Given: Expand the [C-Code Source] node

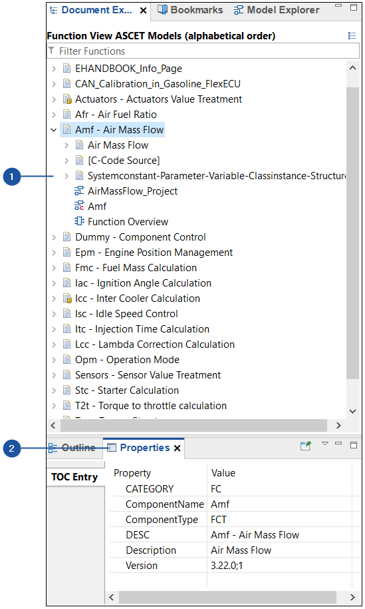Looking at the screenshot, I should click(x=66, y=161).
